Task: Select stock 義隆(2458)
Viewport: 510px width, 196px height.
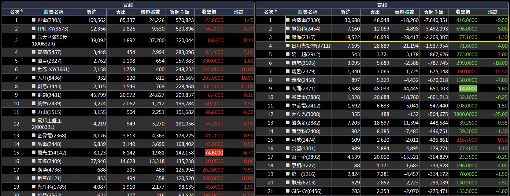Action: point(303,80)
